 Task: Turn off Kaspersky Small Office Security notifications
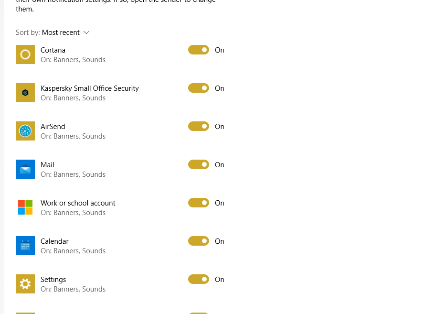tap(198, 88)
